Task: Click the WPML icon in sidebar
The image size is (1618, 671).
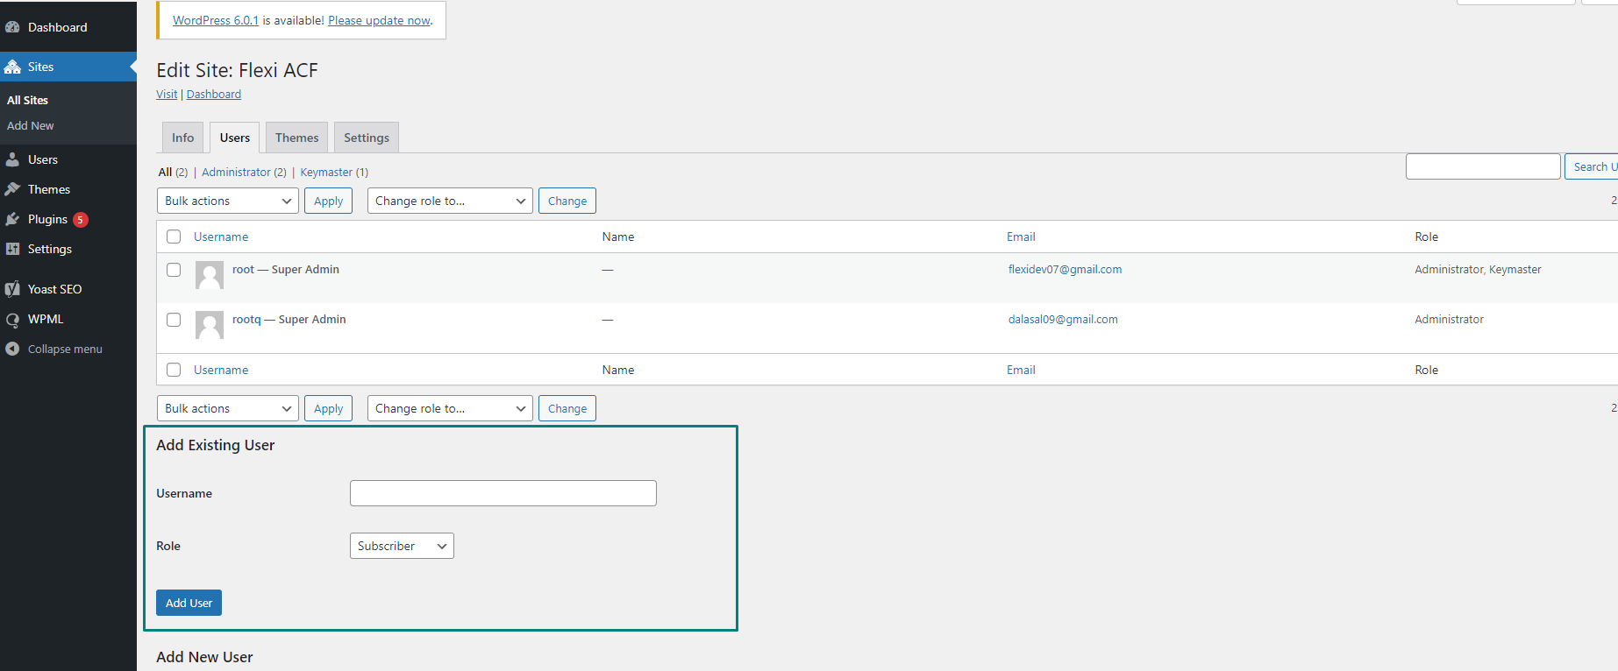Action: click(x=12, y=320)
